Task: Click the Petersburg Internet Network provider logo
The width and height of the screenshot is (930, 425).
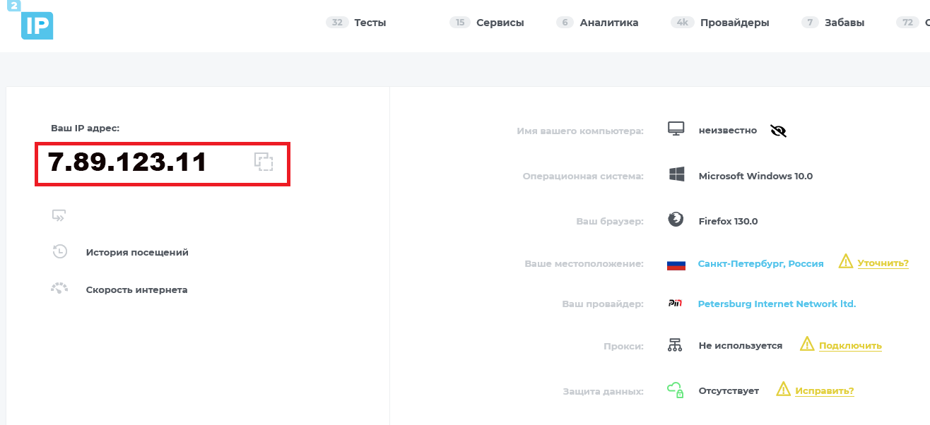Action: click(x=676, y=303)
